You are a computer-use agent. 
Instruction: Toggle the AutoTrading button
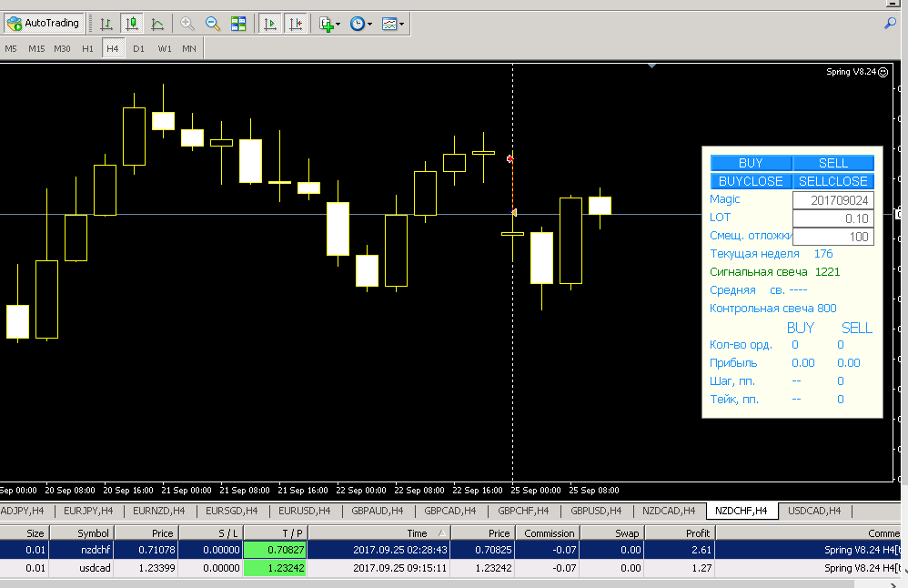44,23
